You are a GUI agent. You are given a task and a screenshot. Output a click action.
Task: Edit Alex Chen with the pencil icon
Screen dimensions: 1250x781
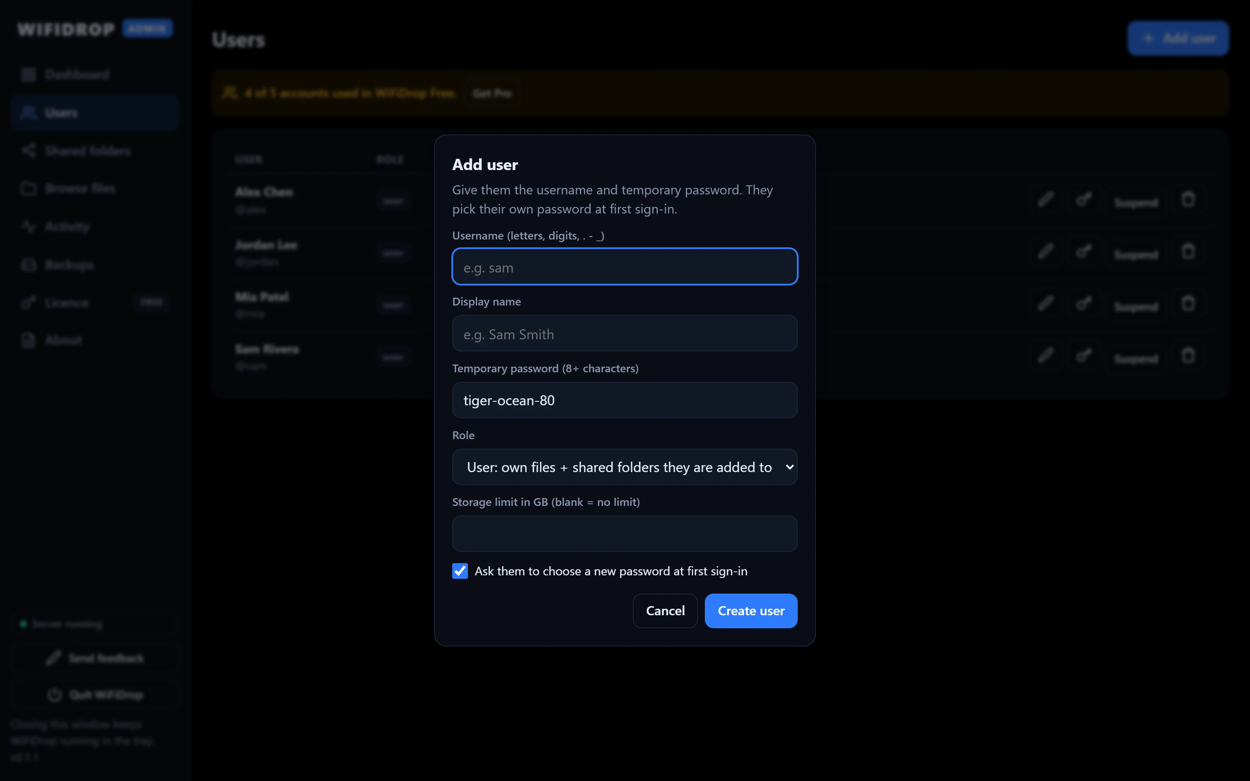[x=1046, y=200]
